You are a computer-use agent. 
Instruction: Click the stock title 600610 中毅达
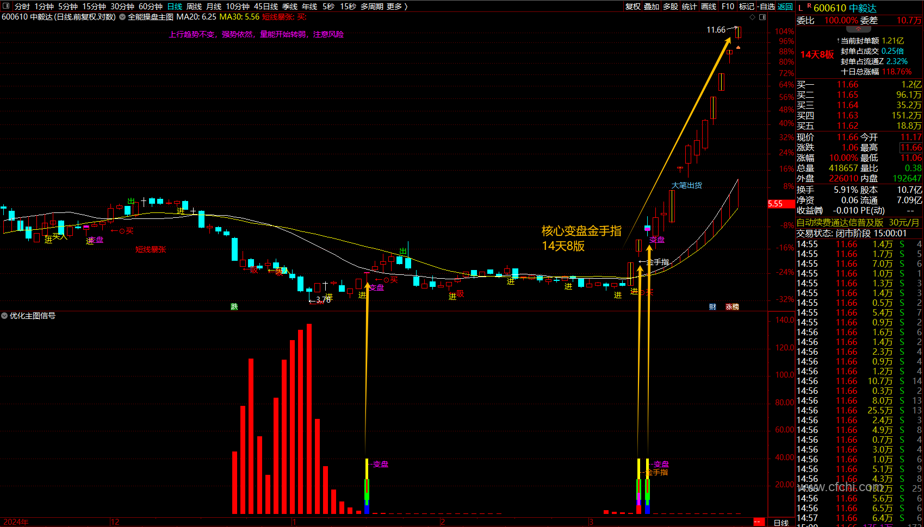point(845,8)
